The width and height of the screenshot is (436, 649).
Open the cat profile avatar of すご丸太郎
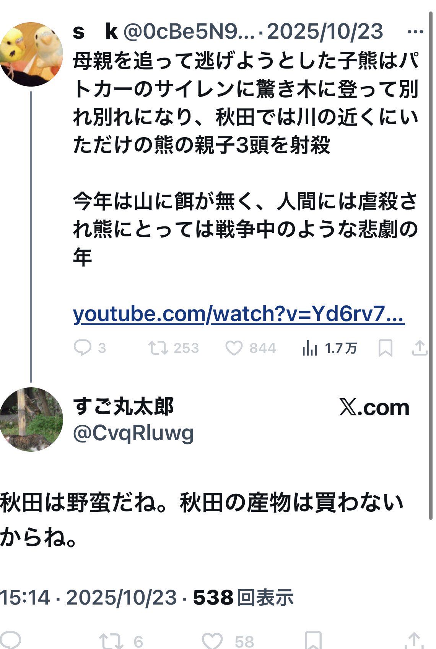coord(31,420)
